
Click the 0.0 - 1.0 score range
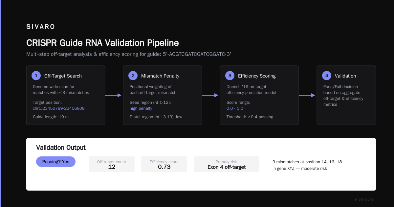click(235, 108)
